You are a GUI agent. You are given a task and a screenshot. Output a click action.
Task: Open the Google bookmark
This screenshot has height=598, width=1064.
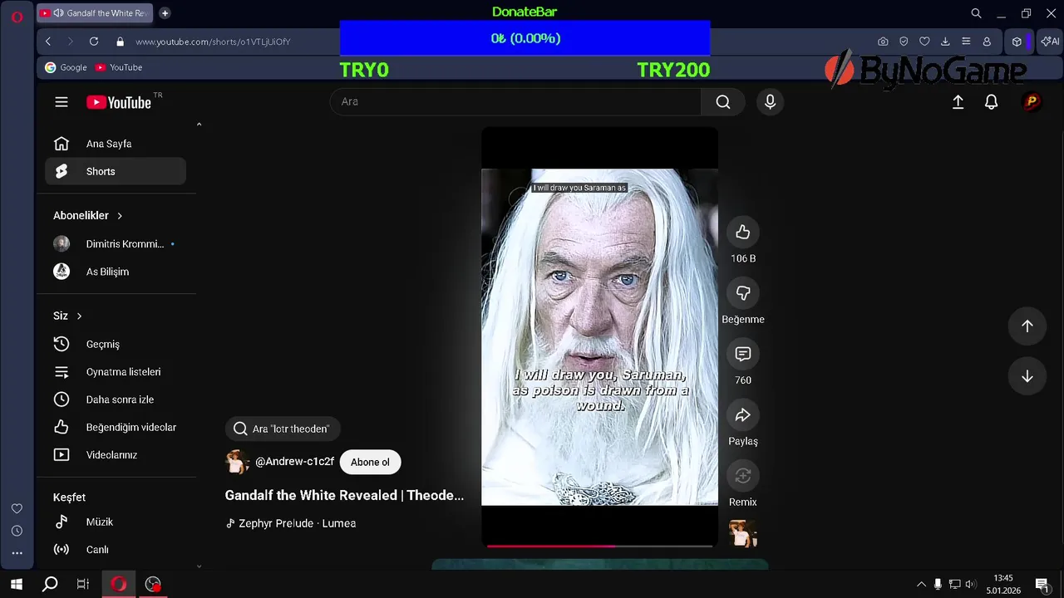pos(66,67)
